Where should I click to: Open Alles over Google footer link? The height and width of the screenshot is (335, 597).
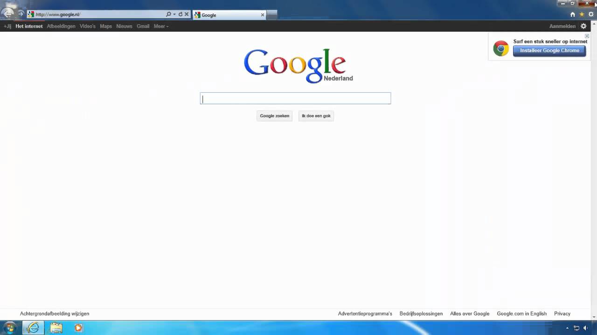[470, 314]
